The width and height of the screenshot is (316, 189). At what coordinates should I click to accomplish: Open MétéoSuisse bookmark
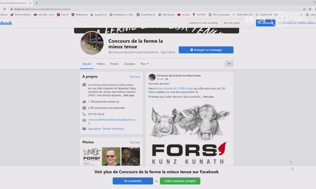(80, 15)
